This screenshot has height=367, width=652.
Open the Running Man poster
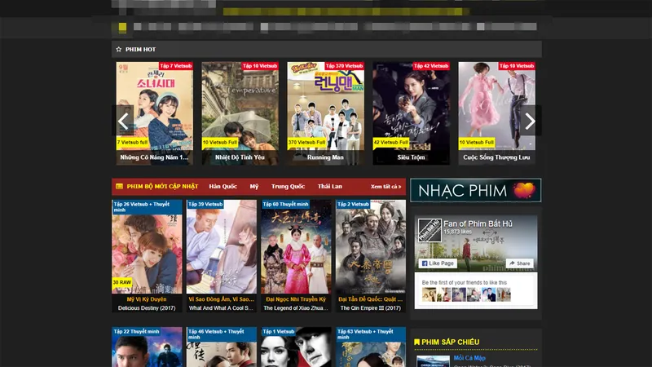[x=325, y=113]
